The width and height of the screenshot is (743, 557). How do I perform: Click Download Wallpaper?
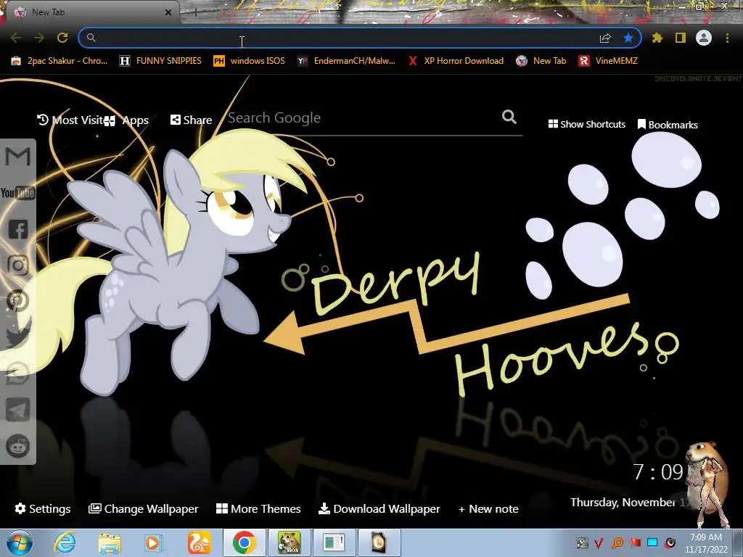pyautogui.click(x=379, y=508)
